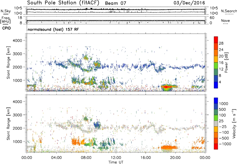Click the '4000' tick of the power panel
The width and height of the screenshot is (237, 164).
(x=17, y=41)
